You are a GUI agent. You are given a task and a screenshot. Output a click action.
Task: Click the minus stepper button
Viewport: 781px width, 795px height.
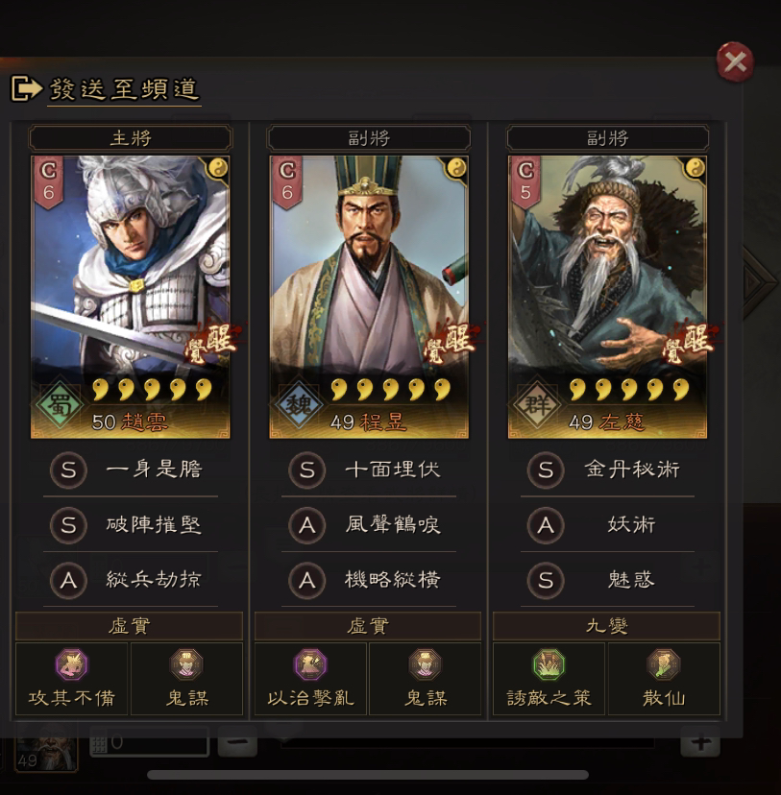click(237, 743)
